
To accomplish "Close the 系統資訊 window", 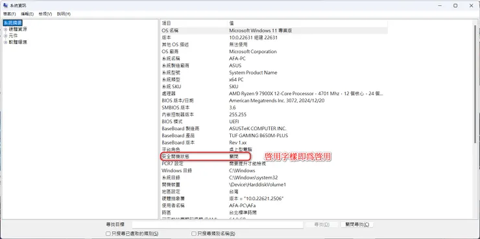I will coord(472,5).
